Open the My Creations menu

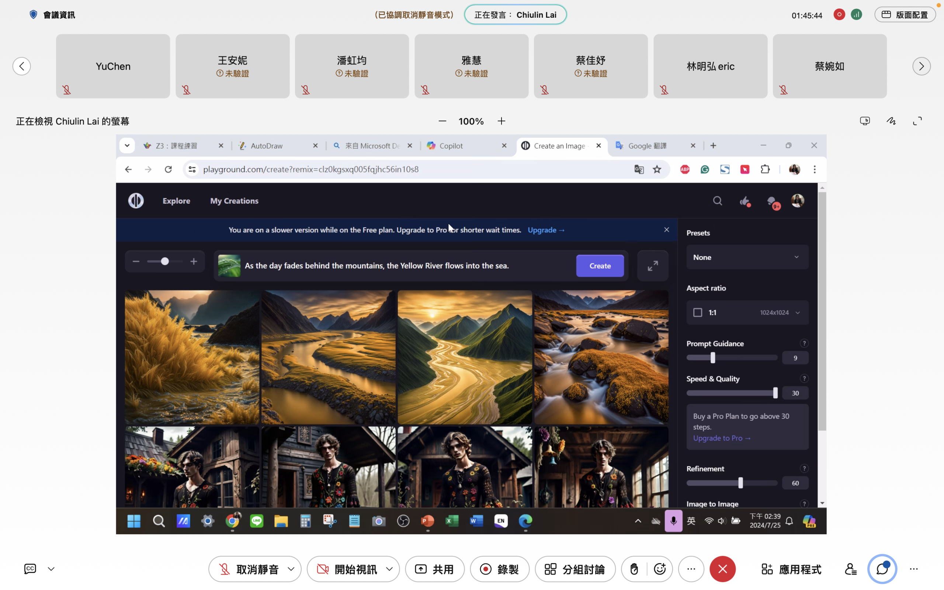234,201
